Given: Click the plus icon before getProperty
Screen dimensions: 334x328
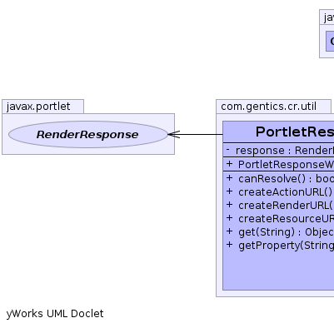Looking at the screenshot, I should [229, 245].
